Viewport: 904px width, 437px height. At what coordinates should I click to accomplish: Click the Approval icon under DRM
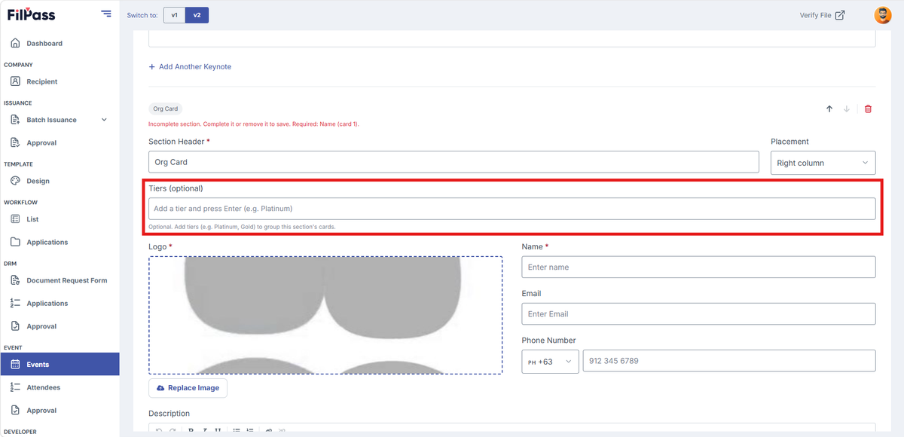point(15,326)
